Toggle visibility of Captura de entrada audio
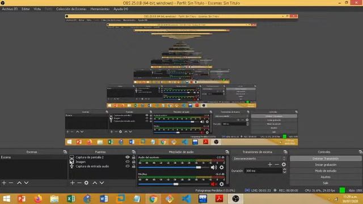The width and height of the screenshot is (363, 204). coord(128,166)
